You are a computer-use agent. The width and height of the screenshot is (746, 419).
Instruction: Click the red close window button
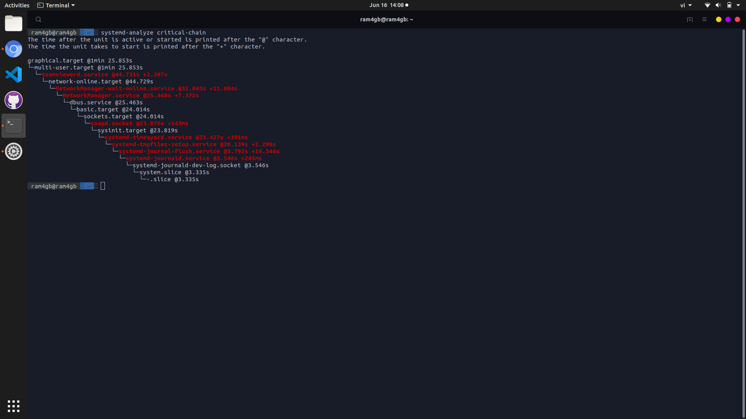coord(737,19)
